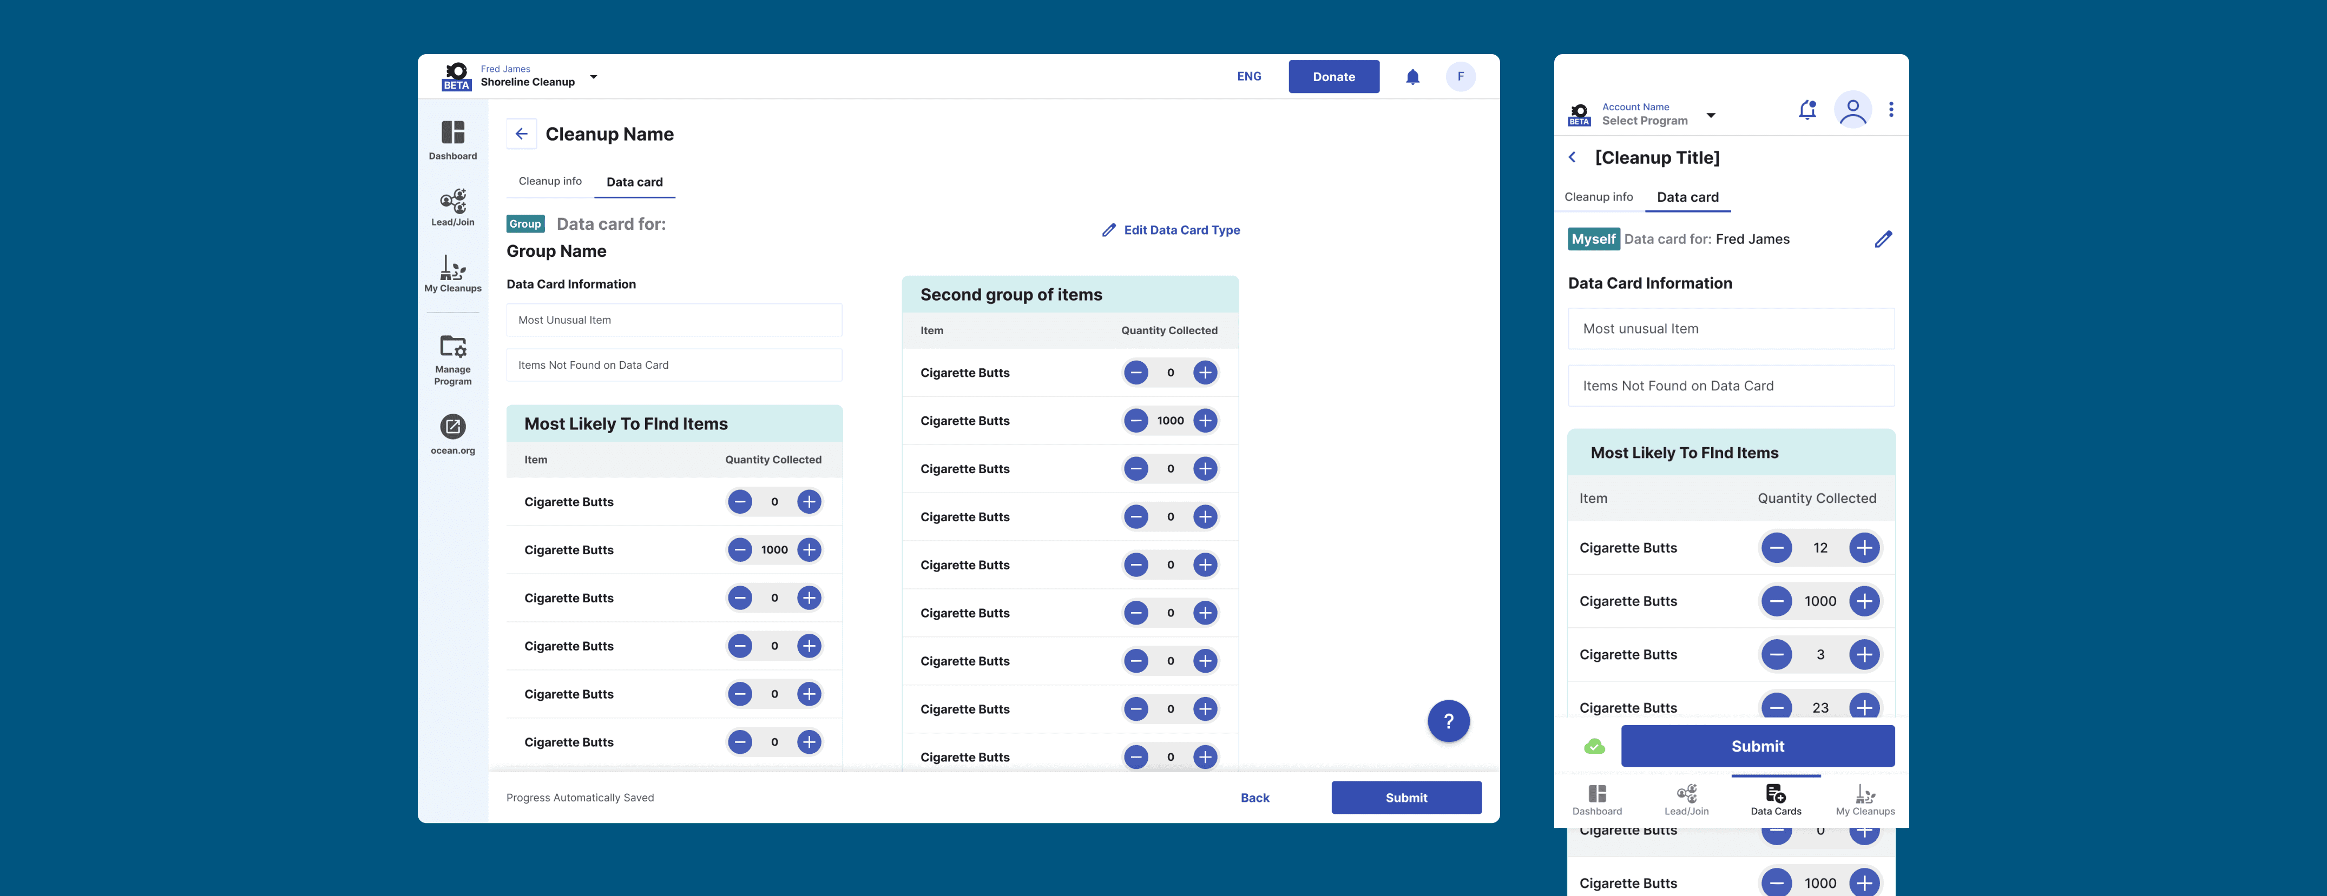Switch to the desktop Cleanup info tab

pyautogui.click(x=549, y=181)
